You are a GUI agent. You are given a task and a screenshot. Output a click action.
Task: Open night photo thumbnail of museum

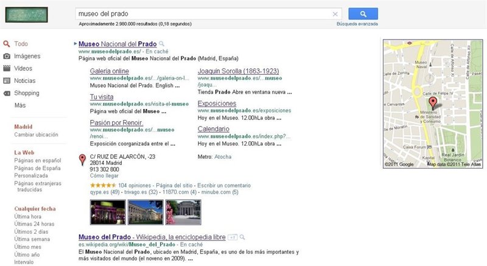point(108,212)
